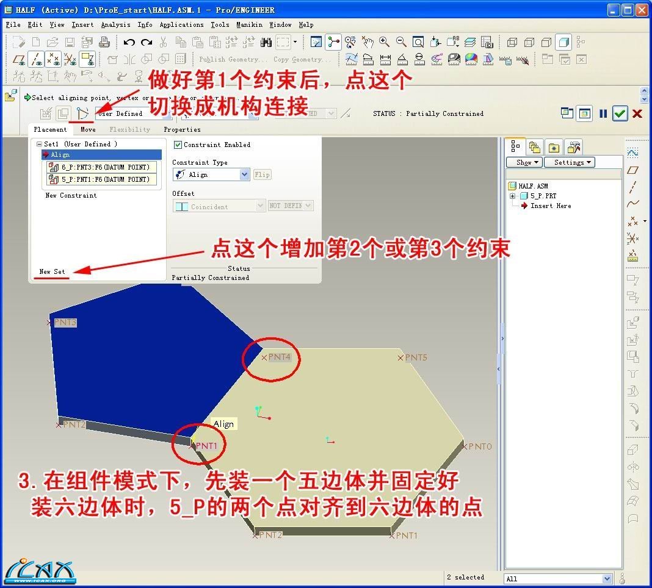Click the Angle measure icon
Image resolution: width=652 pixels, height=588 pixels.
(x=402, y=59)
